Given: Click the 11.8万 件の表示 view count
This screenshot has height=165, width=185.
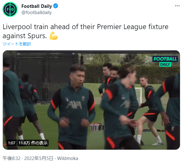Looking at the screenshot, I should [x=33, y=143].
